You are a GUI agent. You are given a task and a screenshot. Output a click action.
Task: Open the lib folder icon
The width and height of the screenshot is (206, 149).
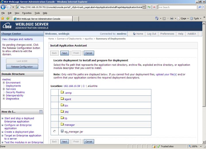62,118
